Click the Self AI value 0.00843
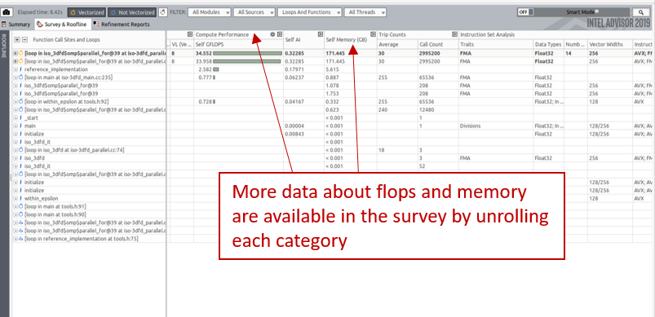Viewport: 655px width, 317px height. [x=294, y=134]
